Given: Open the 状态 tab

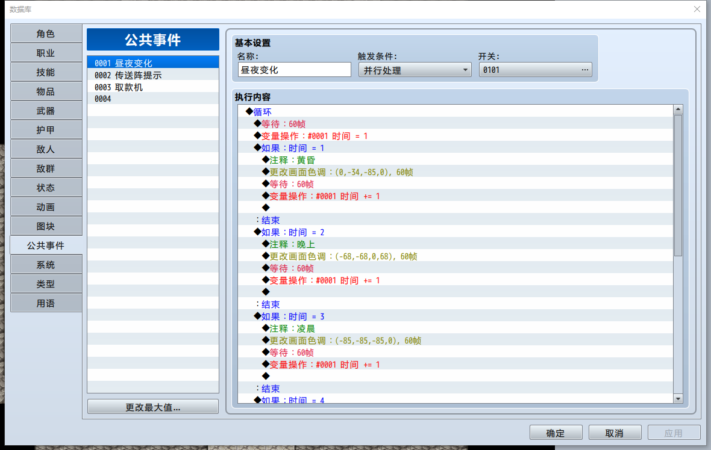Looking at the screenshot, I should 46,188.
